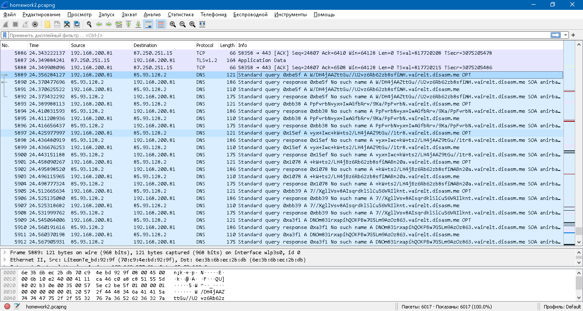This screenshot has width=583, height=311.
Task: Open display filter history dropdown arrow
Action: pos(566,35)
